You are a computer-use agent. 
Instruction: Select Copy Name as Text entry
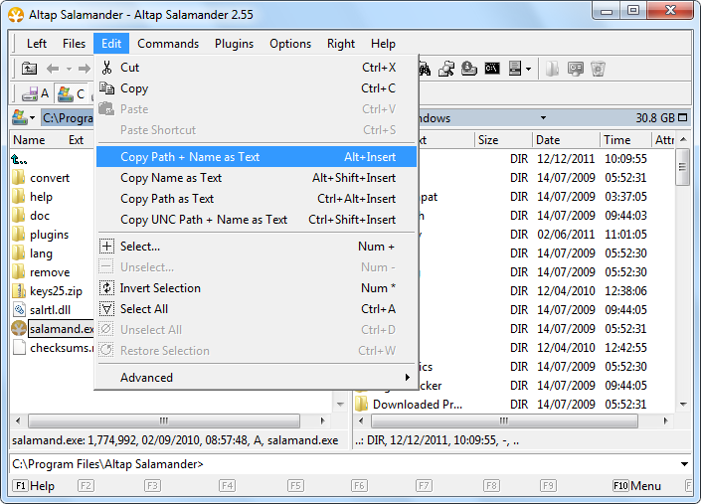click(257, 178)
